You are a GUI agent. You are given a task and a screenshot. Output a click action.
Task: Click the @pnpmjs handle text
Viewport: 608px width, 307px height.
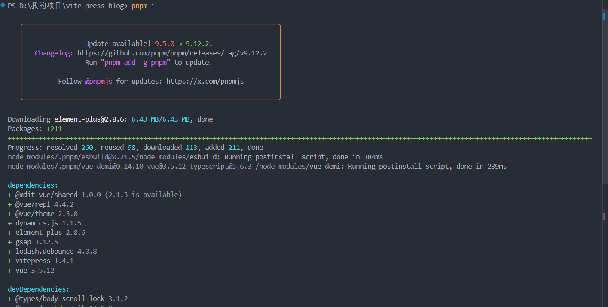(x=98, y=81)
